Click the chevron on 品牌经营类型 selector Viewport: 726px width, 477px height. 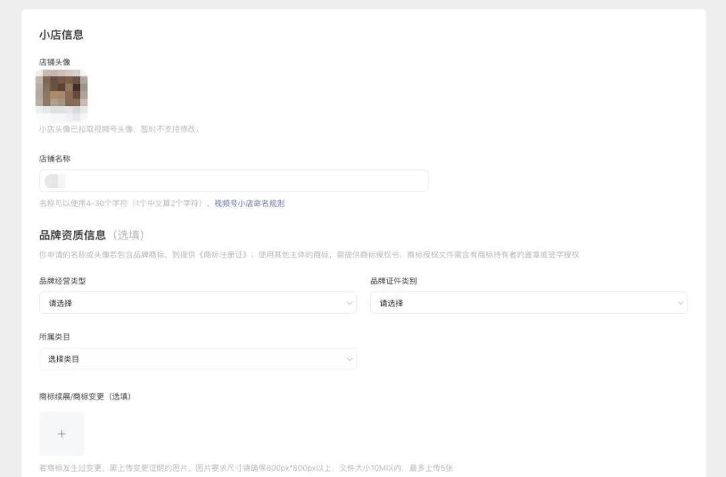pos(350,303)
